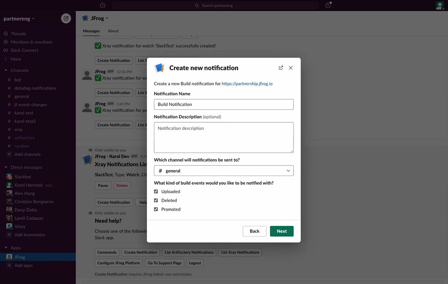Switch to the About tab
448x284 pixels.
[x=113, y=31]
